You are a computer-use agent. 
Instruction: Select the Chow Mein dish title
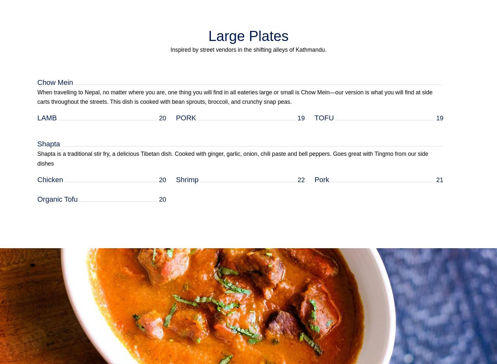point(55,82)
